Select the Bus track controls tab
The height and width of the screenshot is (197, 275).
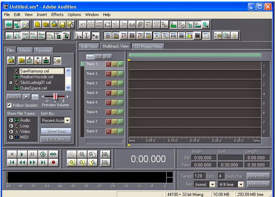pos(107,57)
